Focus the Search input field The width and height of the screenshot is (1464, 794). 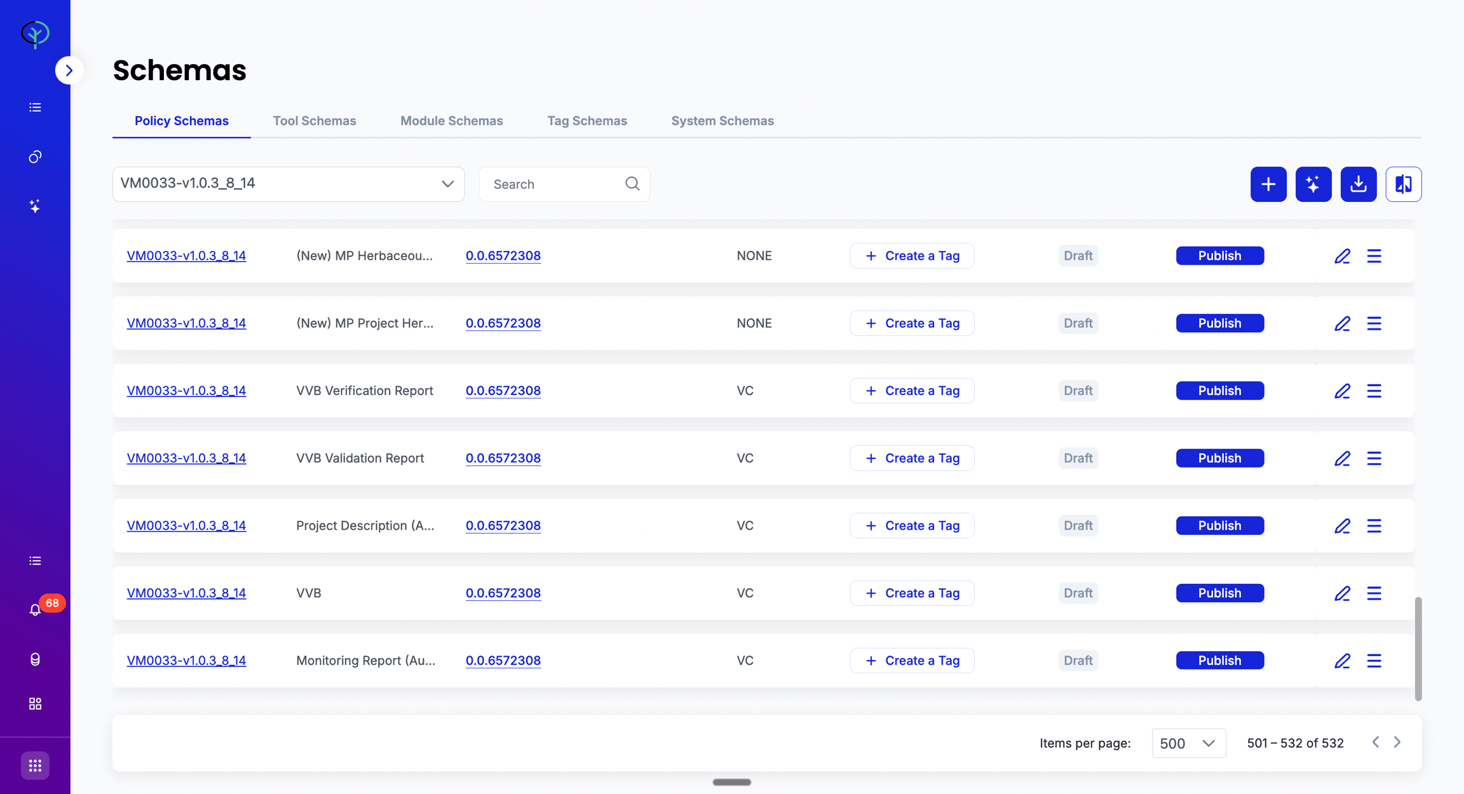pos(556,184)
